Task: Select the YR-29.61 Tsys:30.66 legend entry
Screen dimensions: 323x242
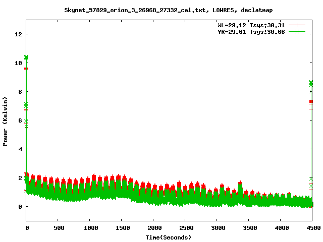Action: click(251, 32)
